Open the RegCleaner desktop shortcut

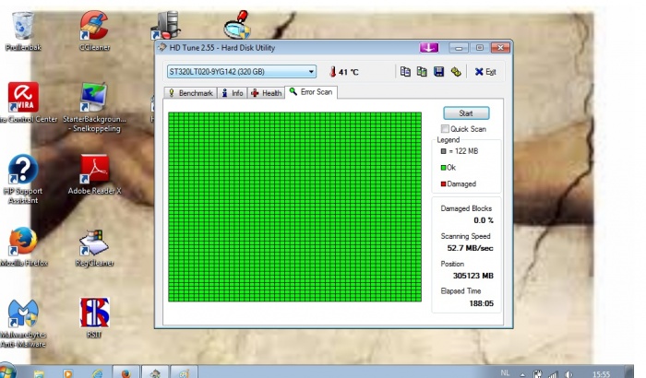tap(94, 247)
